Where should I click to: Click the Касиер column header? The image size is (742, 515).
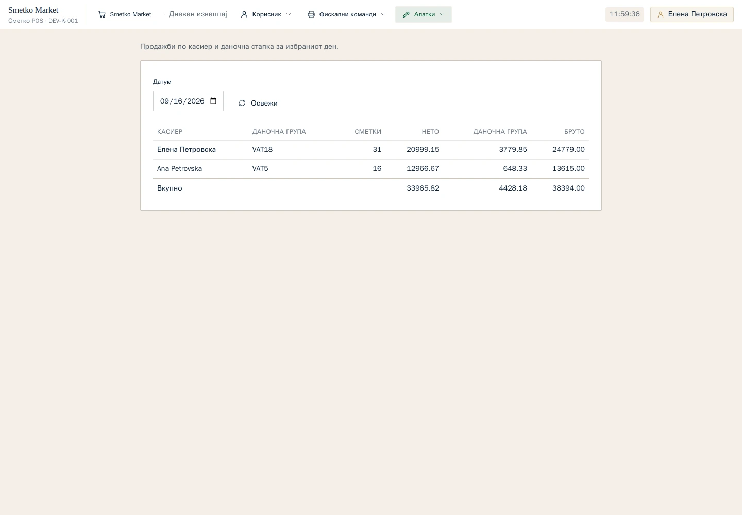[170, 132]
